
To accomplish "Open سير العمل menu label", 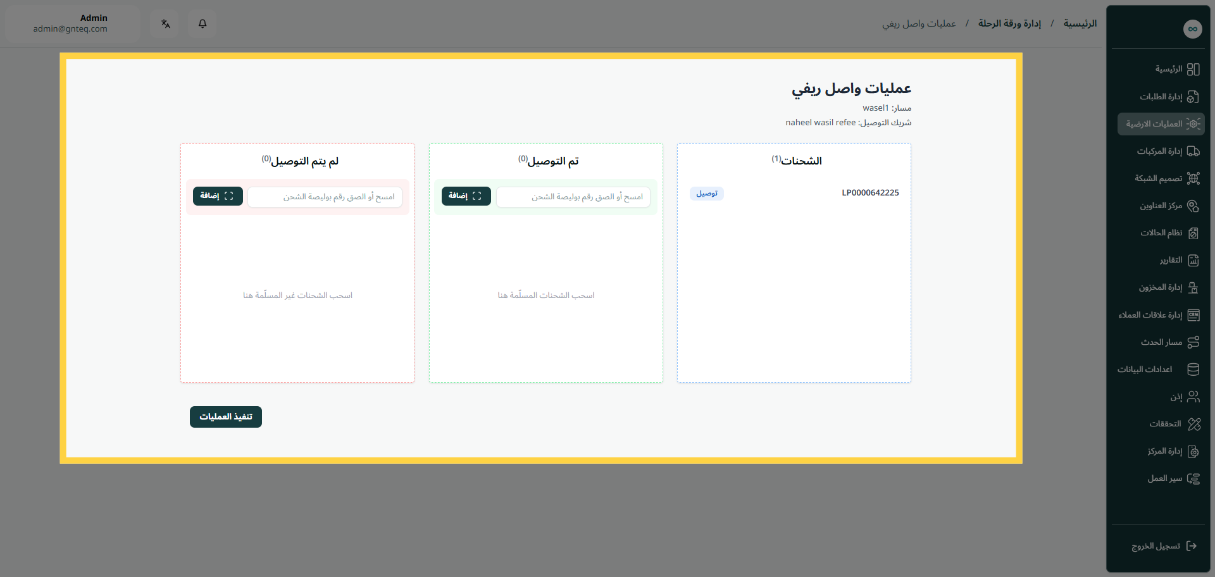I will pos(1165,479).
